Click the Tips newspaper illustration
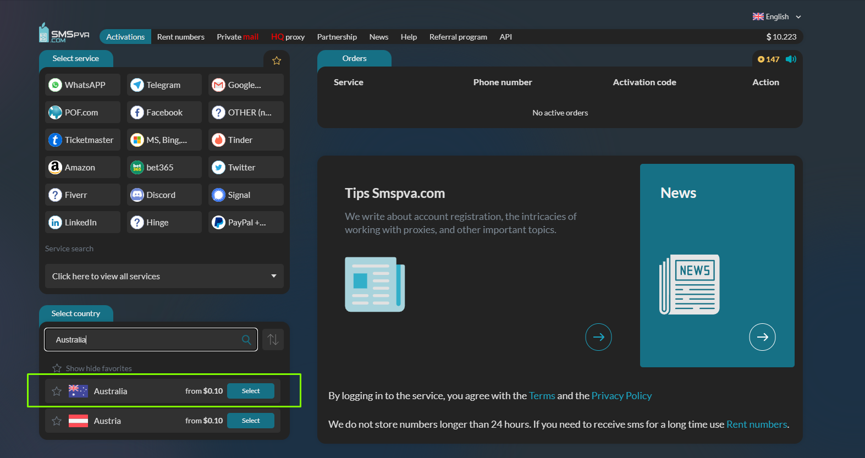This screenshot has height=458, width=865. (x=375, y=284)
